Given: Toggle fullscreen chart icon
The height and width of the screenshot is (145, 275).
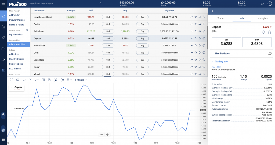Looking at the screenshot, I should 12,80.
